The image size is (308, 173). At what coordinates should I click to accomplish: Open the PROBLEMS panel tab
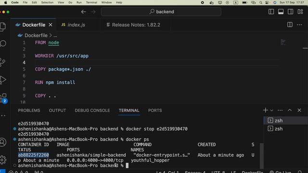[x=29, y=111]
